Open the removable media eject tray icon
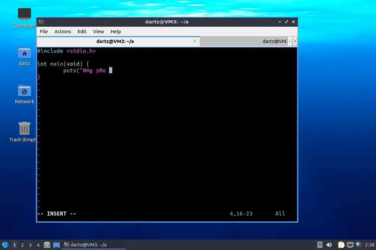 (x=320, y=245)
